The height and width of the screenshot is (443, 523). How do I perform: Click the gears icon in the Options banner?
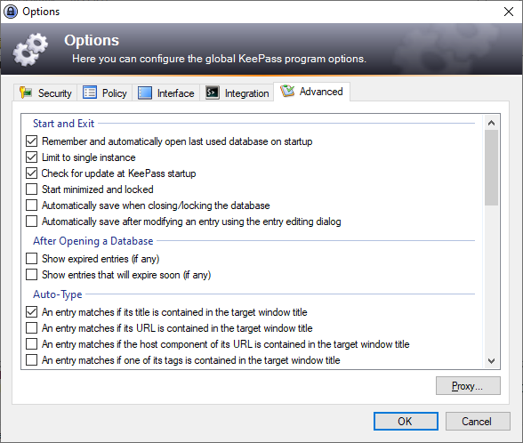[30, 50]
